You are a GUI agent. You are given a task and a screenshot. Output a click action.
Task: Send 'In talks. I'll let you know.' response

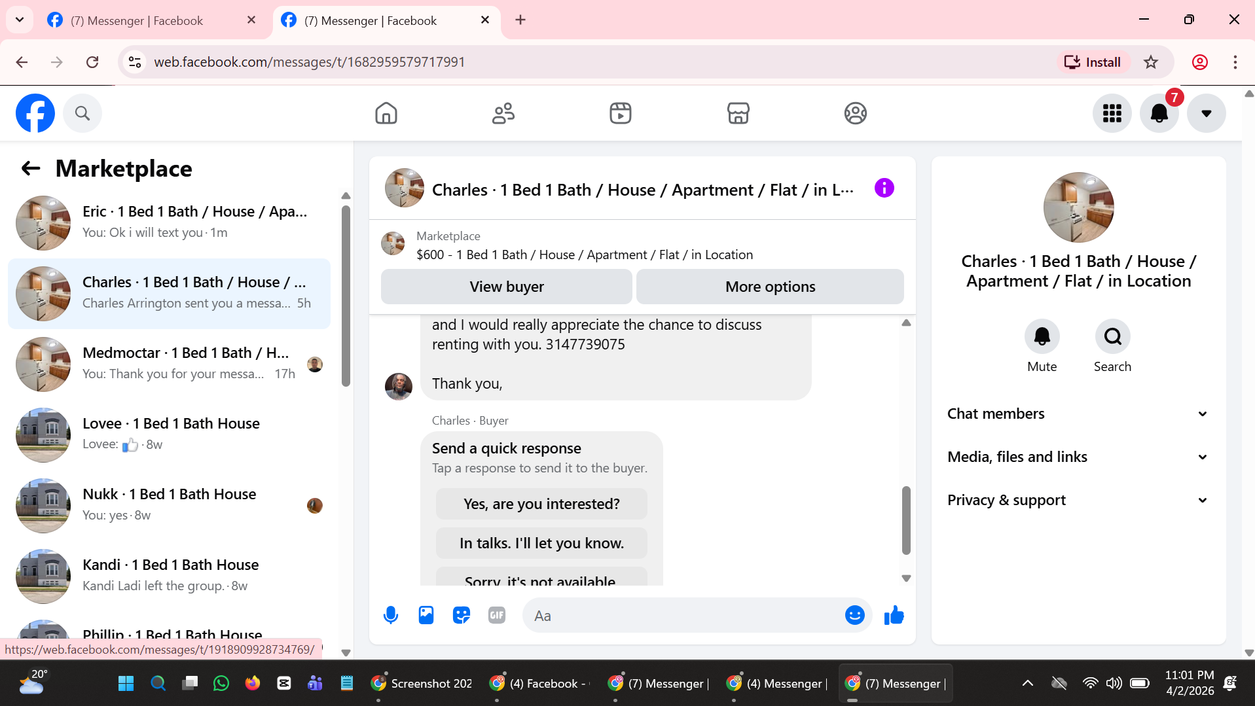(541, 543)
